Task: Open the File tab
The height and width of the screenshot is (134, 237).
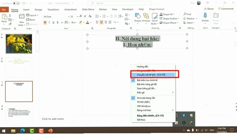Action: tap(4, 9)
